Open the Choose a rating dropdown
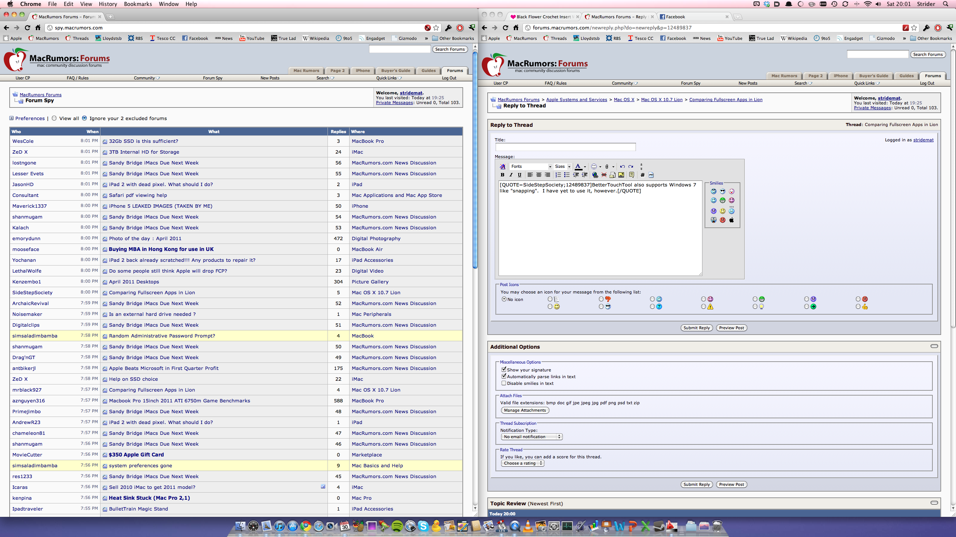 coord(522,463)
